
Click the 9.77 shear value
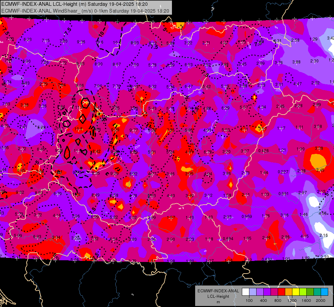point(133,130)
